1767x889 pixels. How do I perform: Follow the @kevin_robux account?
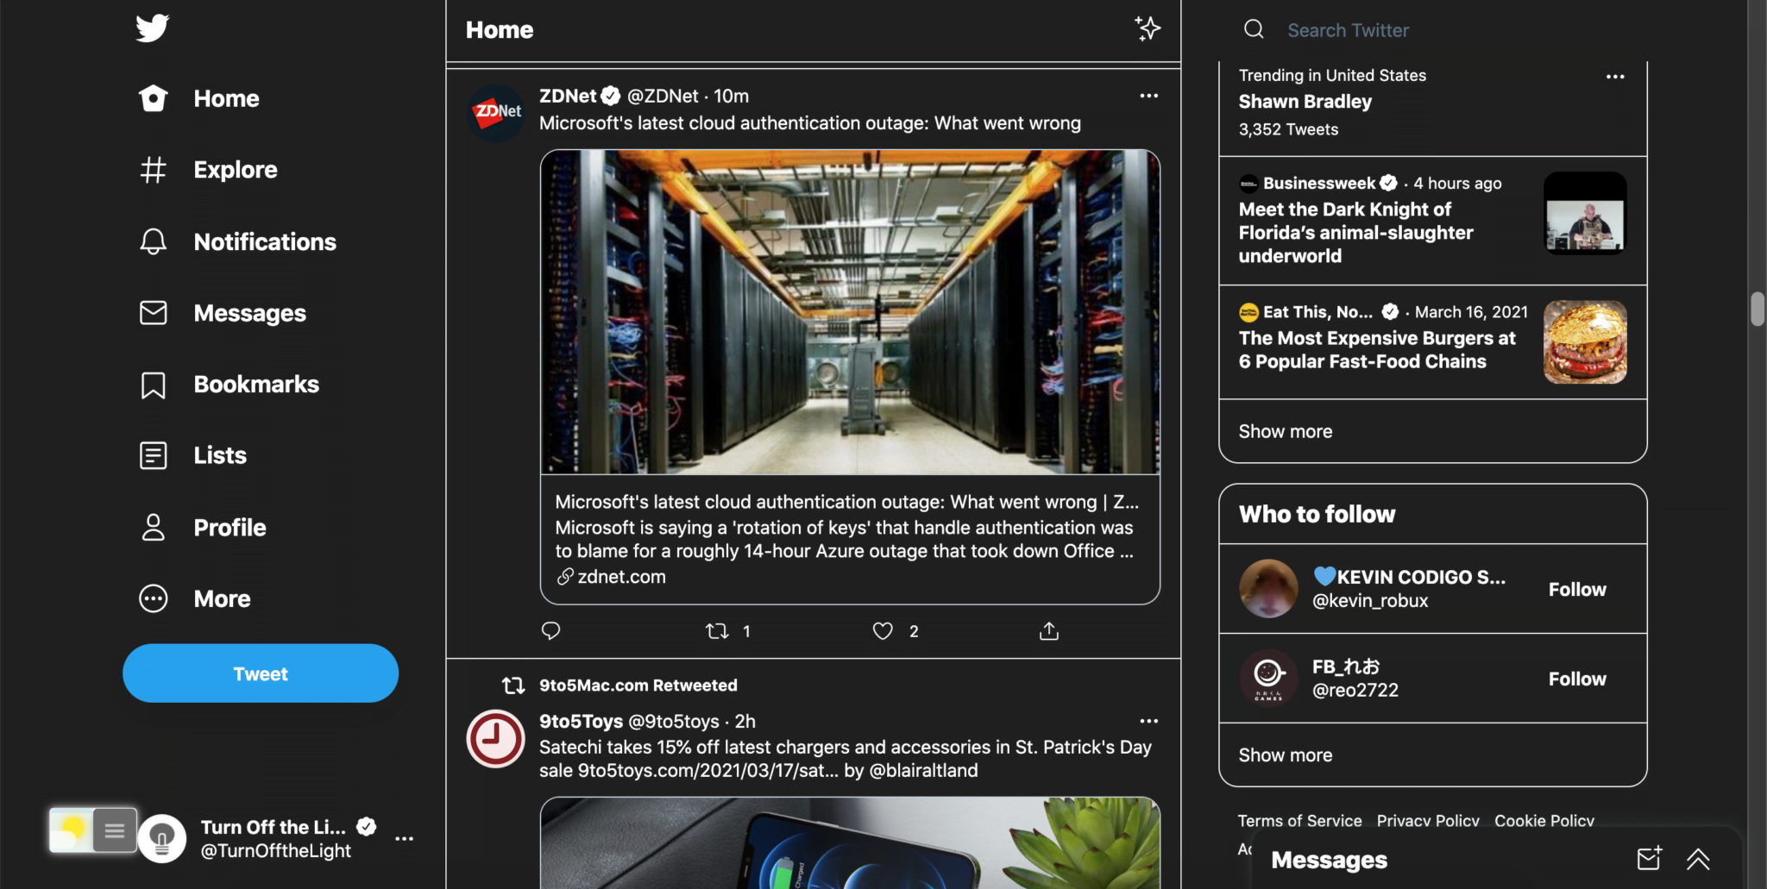(x=1576, y=589)
